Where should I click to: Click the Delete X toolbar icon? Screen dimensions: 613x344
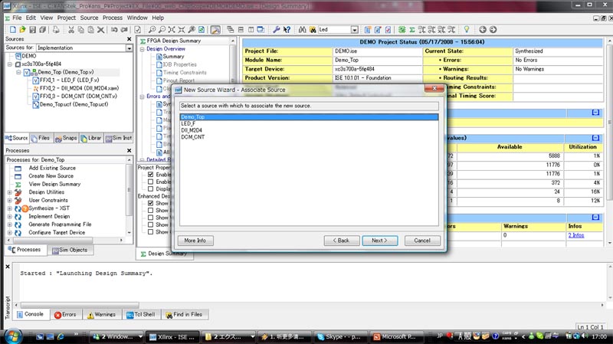101,30
